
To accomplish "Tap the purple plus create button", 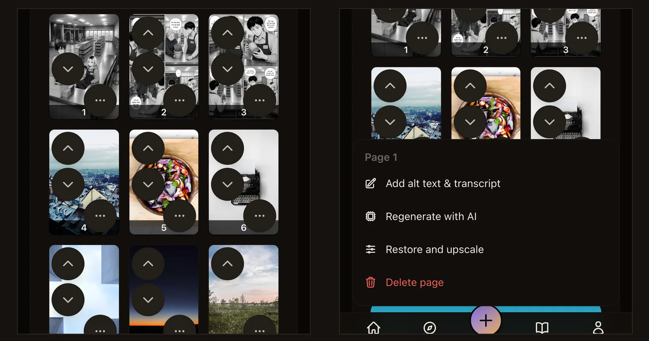I will tap(486, 320).
